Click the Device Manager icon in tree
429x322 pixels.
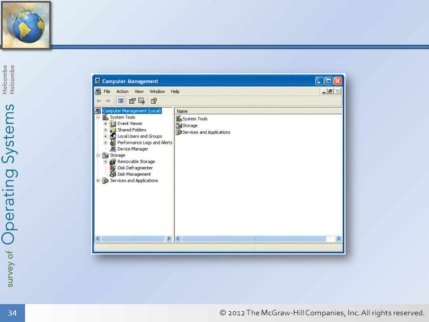[x=113, y=149]
